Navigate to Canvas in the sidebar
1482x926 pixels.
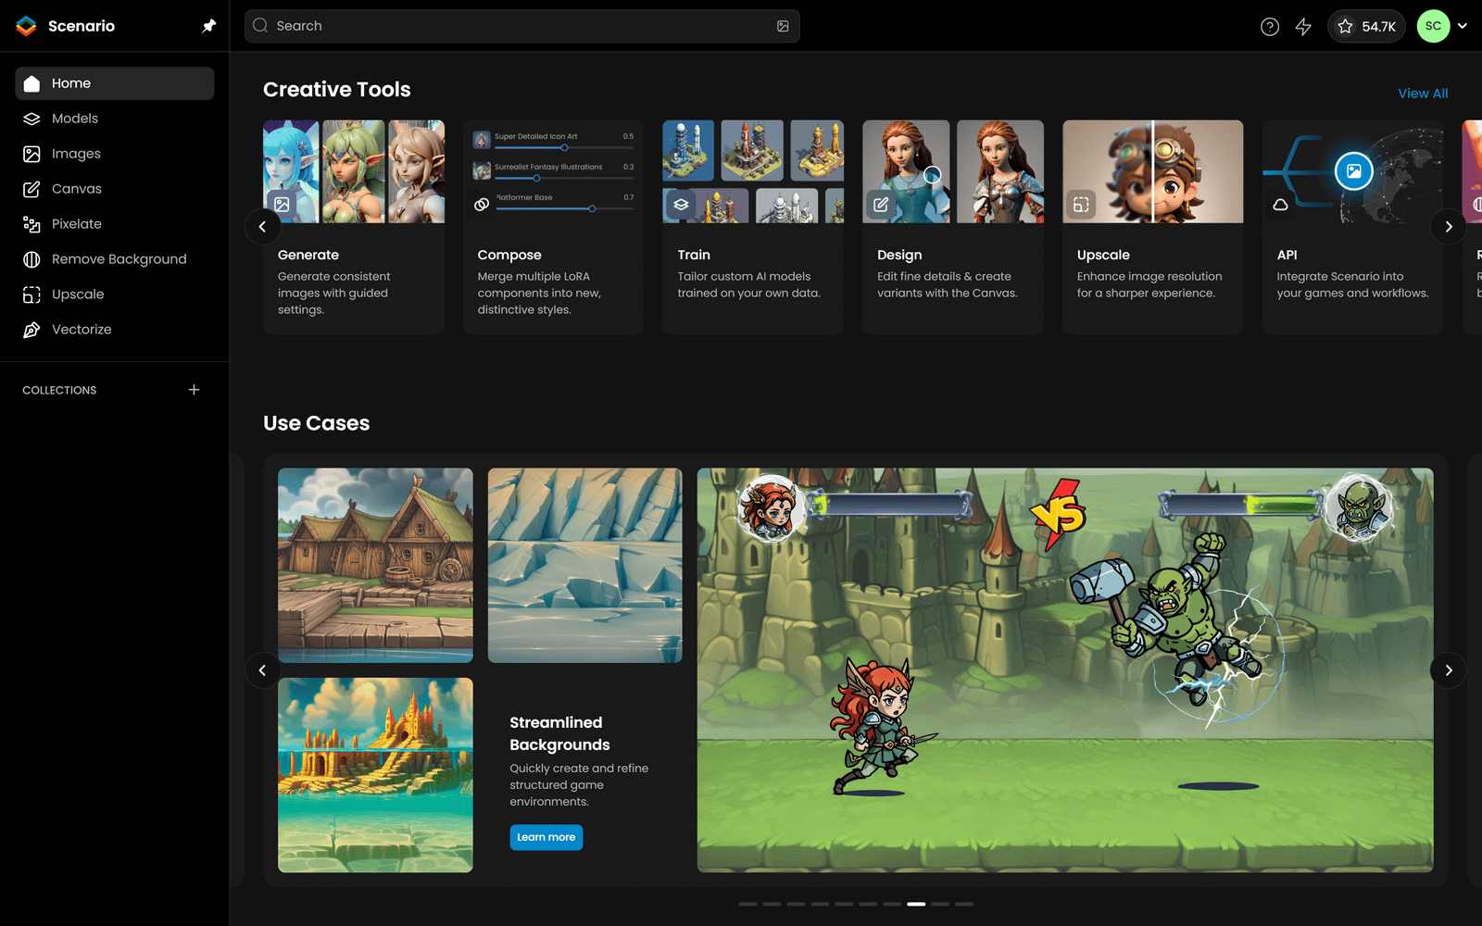click(x=76, y=189)
